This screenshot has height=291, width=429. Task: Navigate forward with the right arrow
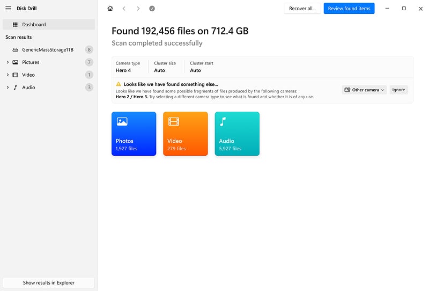pyautogui.click(x=138, y=9)
